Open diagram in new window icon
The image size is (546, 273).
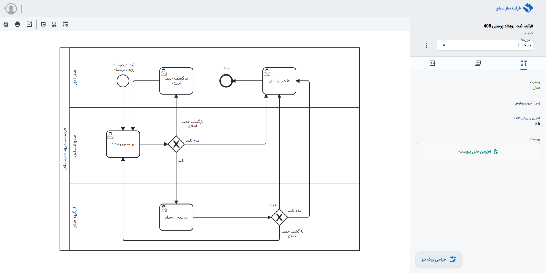pyautogui.click(x=29, y=24)
